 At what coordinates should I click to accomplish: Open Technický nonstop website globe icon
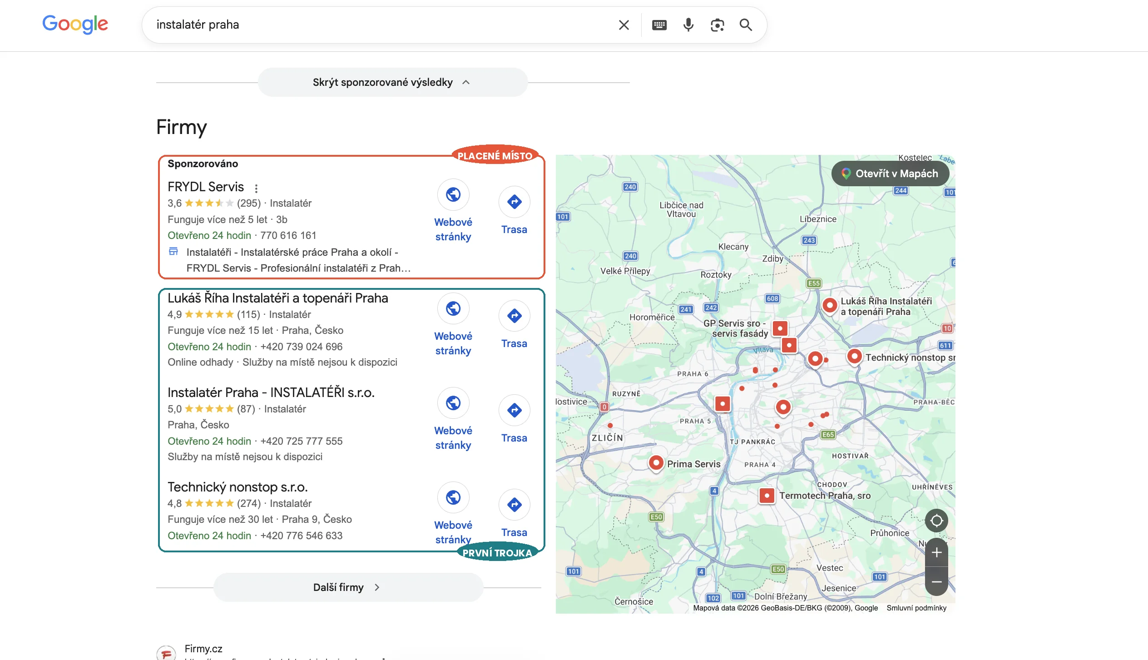[453, 498]
